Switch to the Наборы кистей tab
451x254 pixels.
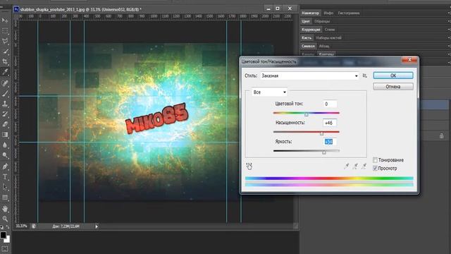329,37
